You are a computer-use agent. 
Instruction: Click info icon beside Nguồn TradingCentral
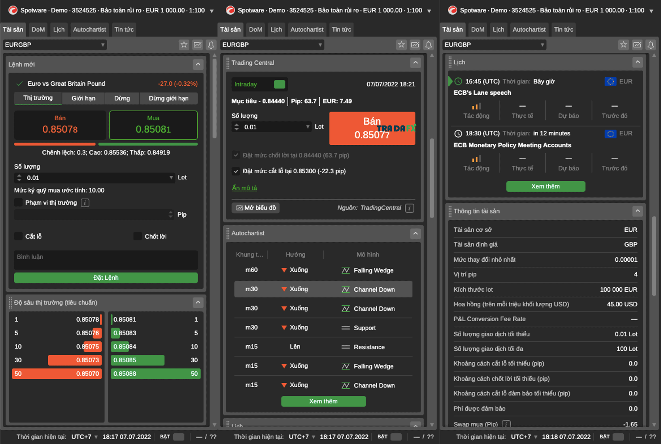pos(410,208)
